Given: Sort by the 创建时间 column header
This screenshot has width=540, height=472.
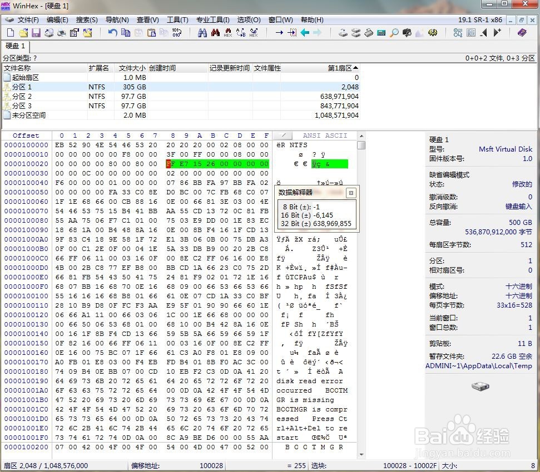Looking at the screenshot, I should coord(178,68).
